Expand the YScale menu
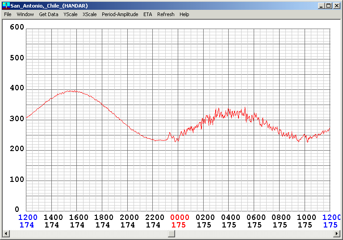This screenshot has height=240, width=343. (70, 14)
